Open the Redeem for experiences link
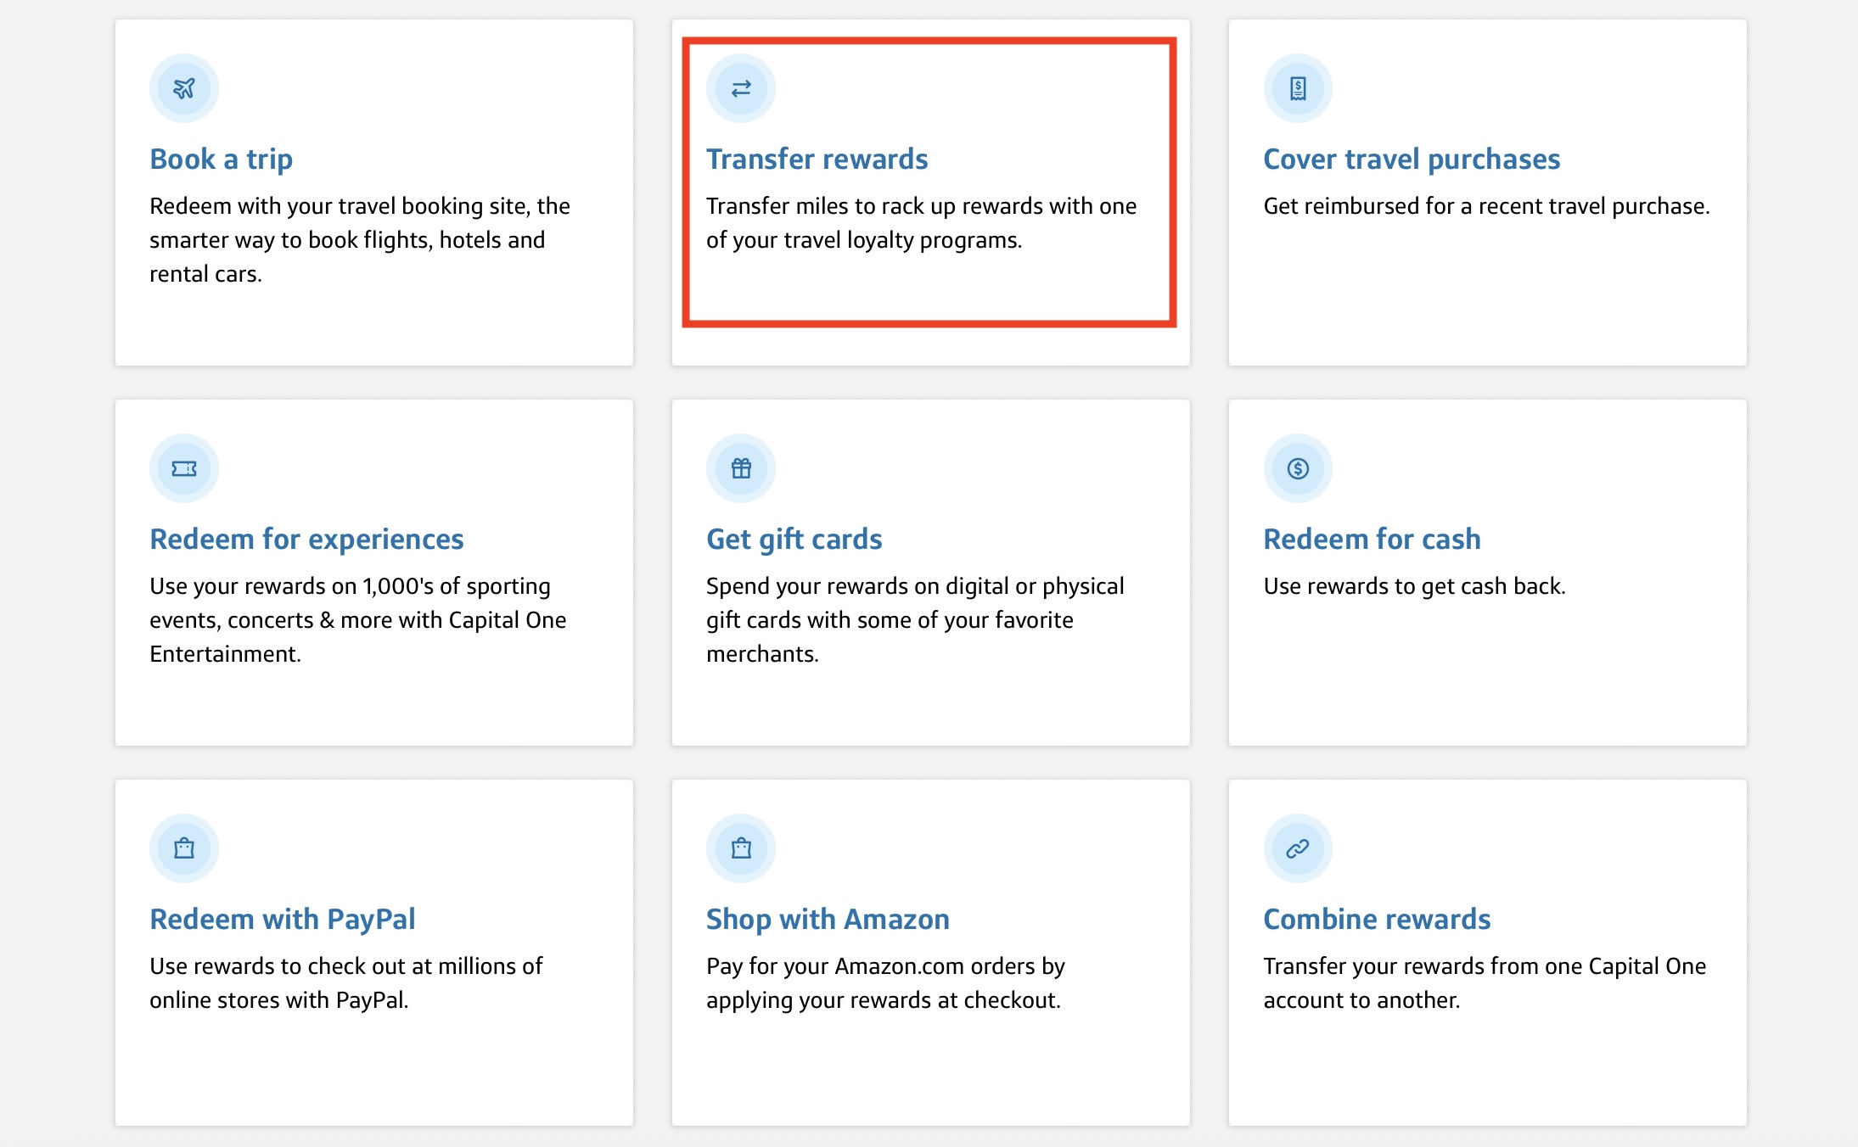The width and height of the screenshot is (1858, 1147). (x=306, y=540)
